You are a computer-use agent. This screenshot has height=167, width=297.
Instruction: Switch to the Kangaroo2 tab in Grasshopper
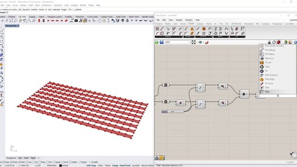click(278, 24)
